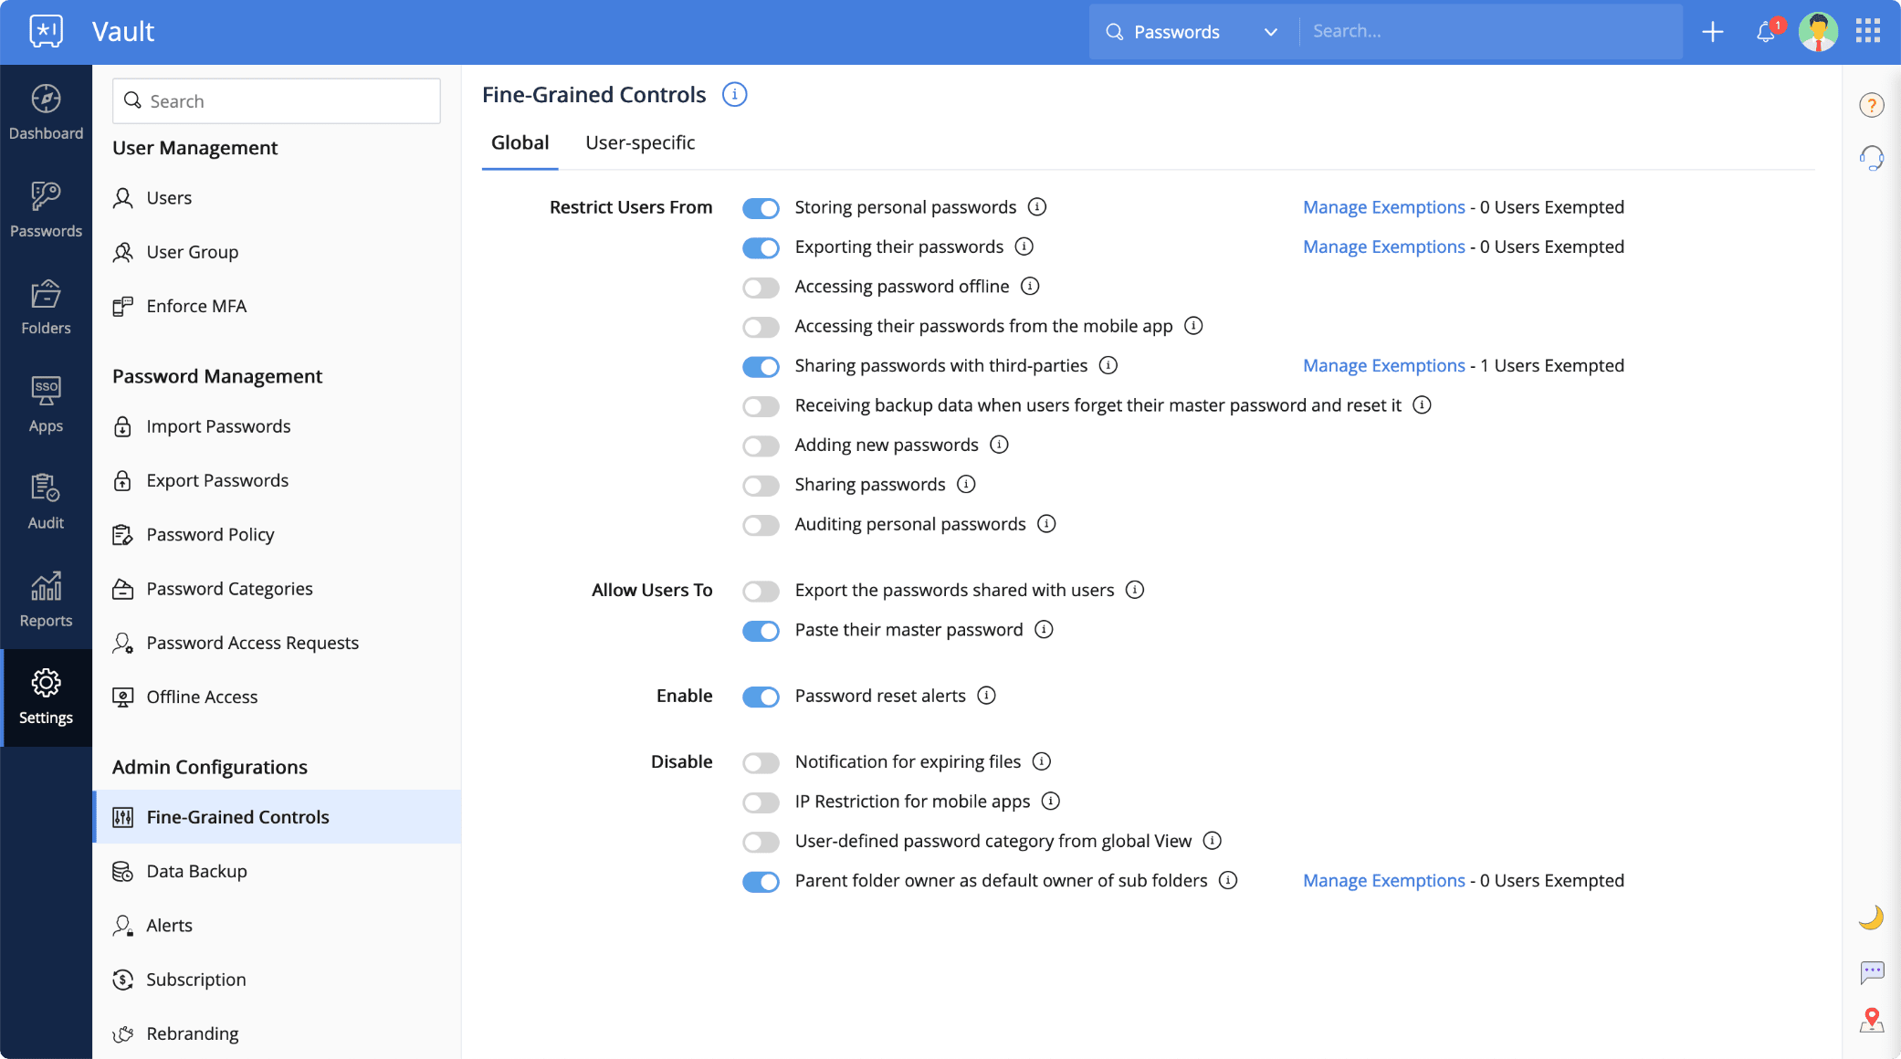The height and width of the screenshot is (1059, 1901).
Task: Open the Reports icon in sidebar
Action: coord(46,599)
